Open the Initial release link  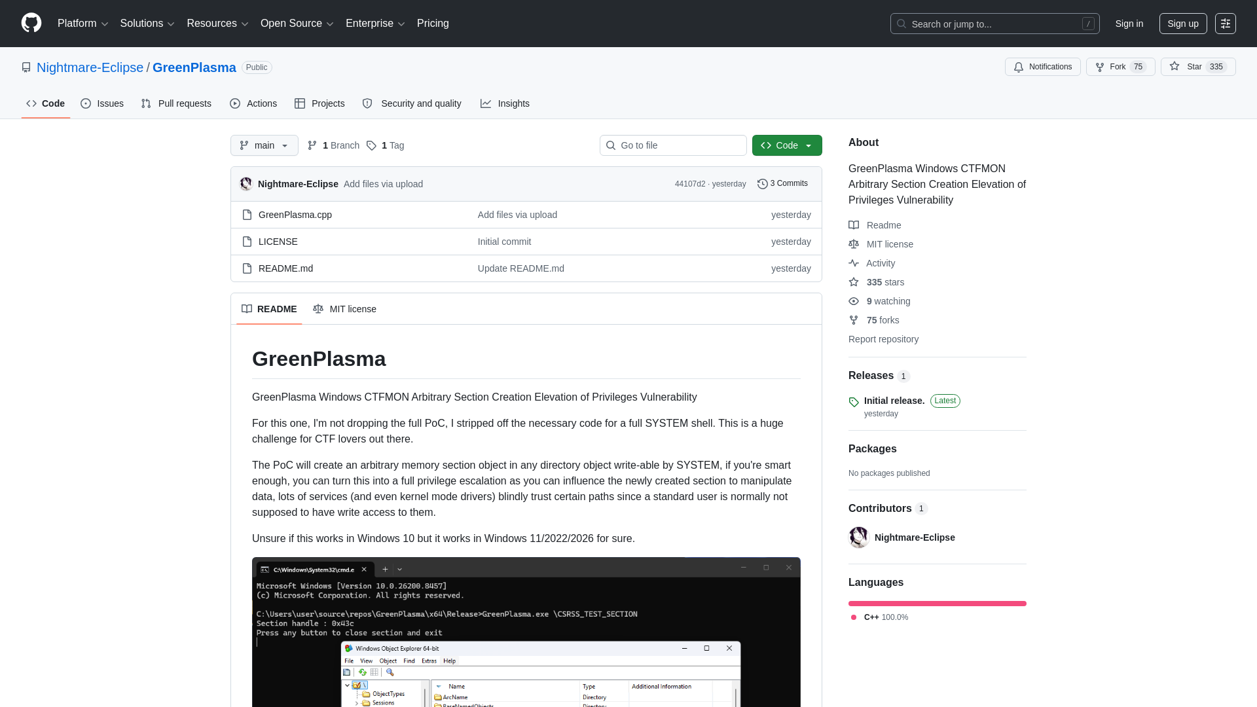[x=894, y=401]
